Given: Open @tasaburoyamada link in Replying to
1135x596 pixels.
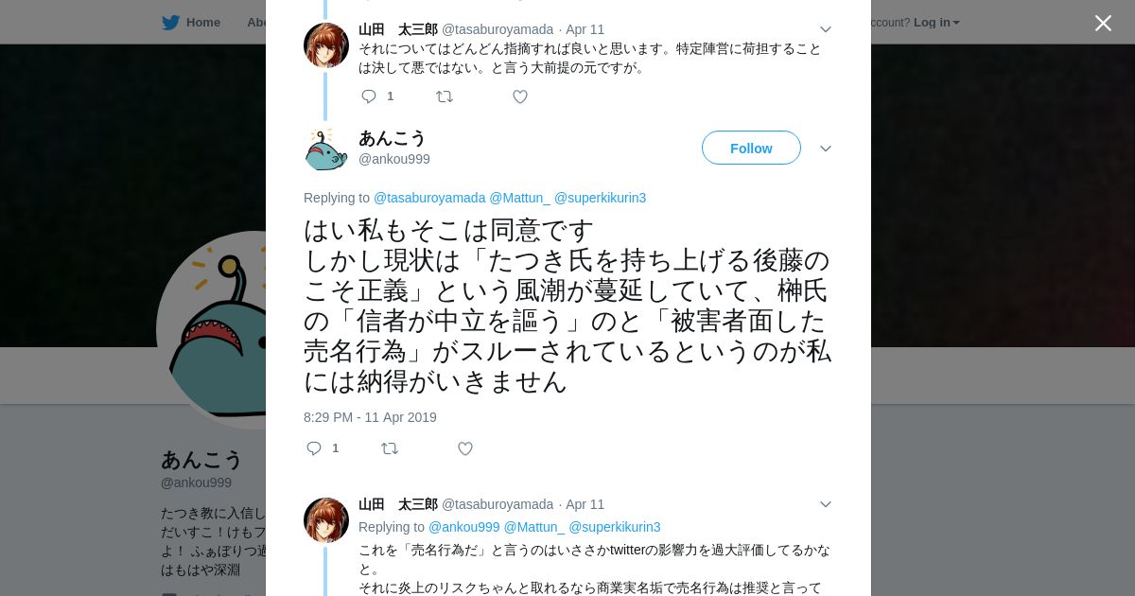Looking at the screenshot, I should [x=429, y=198].
